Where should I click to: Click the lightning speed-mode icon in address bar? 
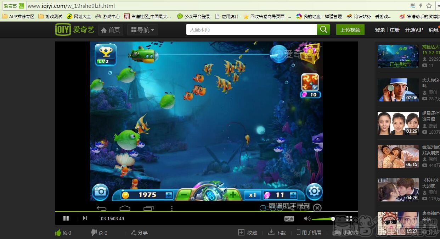click(421, 6)
